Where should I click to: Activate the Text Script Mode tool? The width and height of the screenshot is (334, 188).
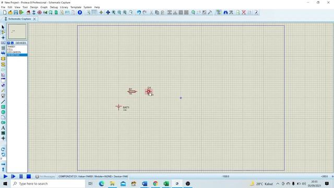tap(3, 48)
